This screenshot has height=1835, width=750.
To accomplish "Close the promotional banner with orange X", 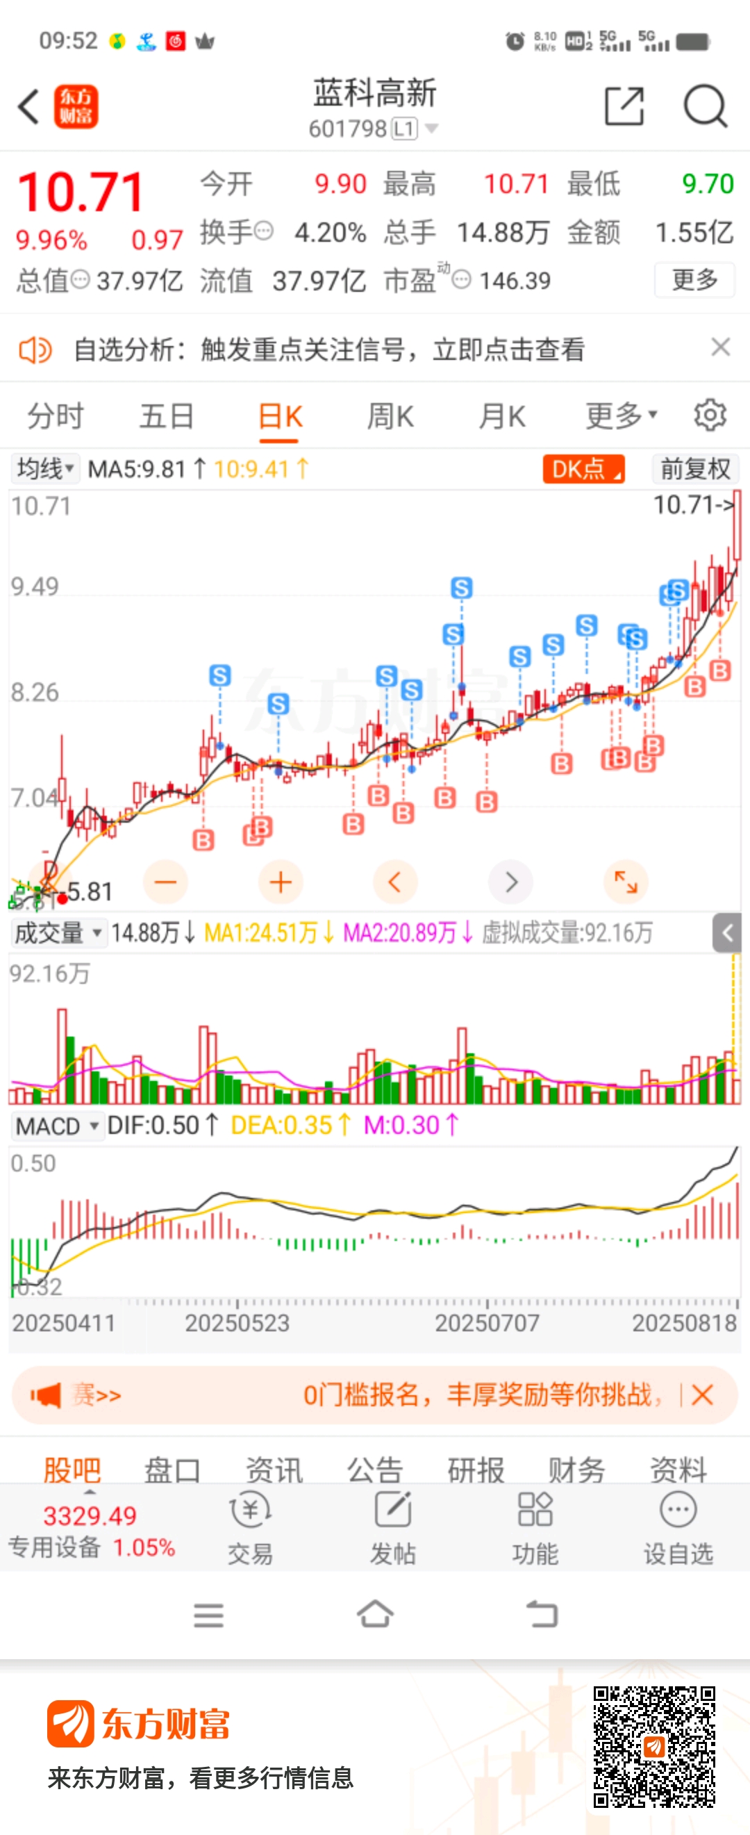I will 702,1394.
